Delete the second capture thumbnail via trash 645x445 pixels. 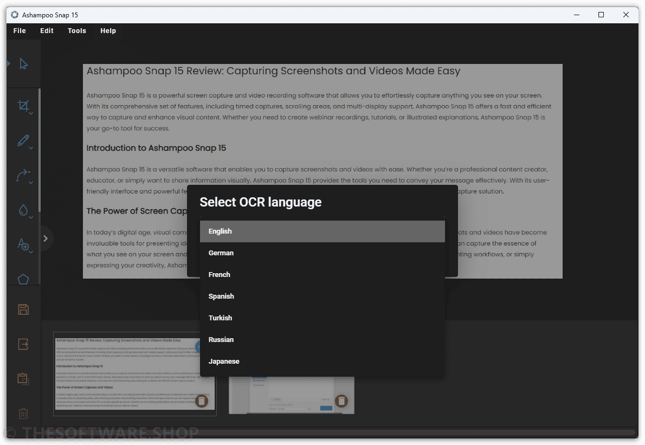point(341,401)
